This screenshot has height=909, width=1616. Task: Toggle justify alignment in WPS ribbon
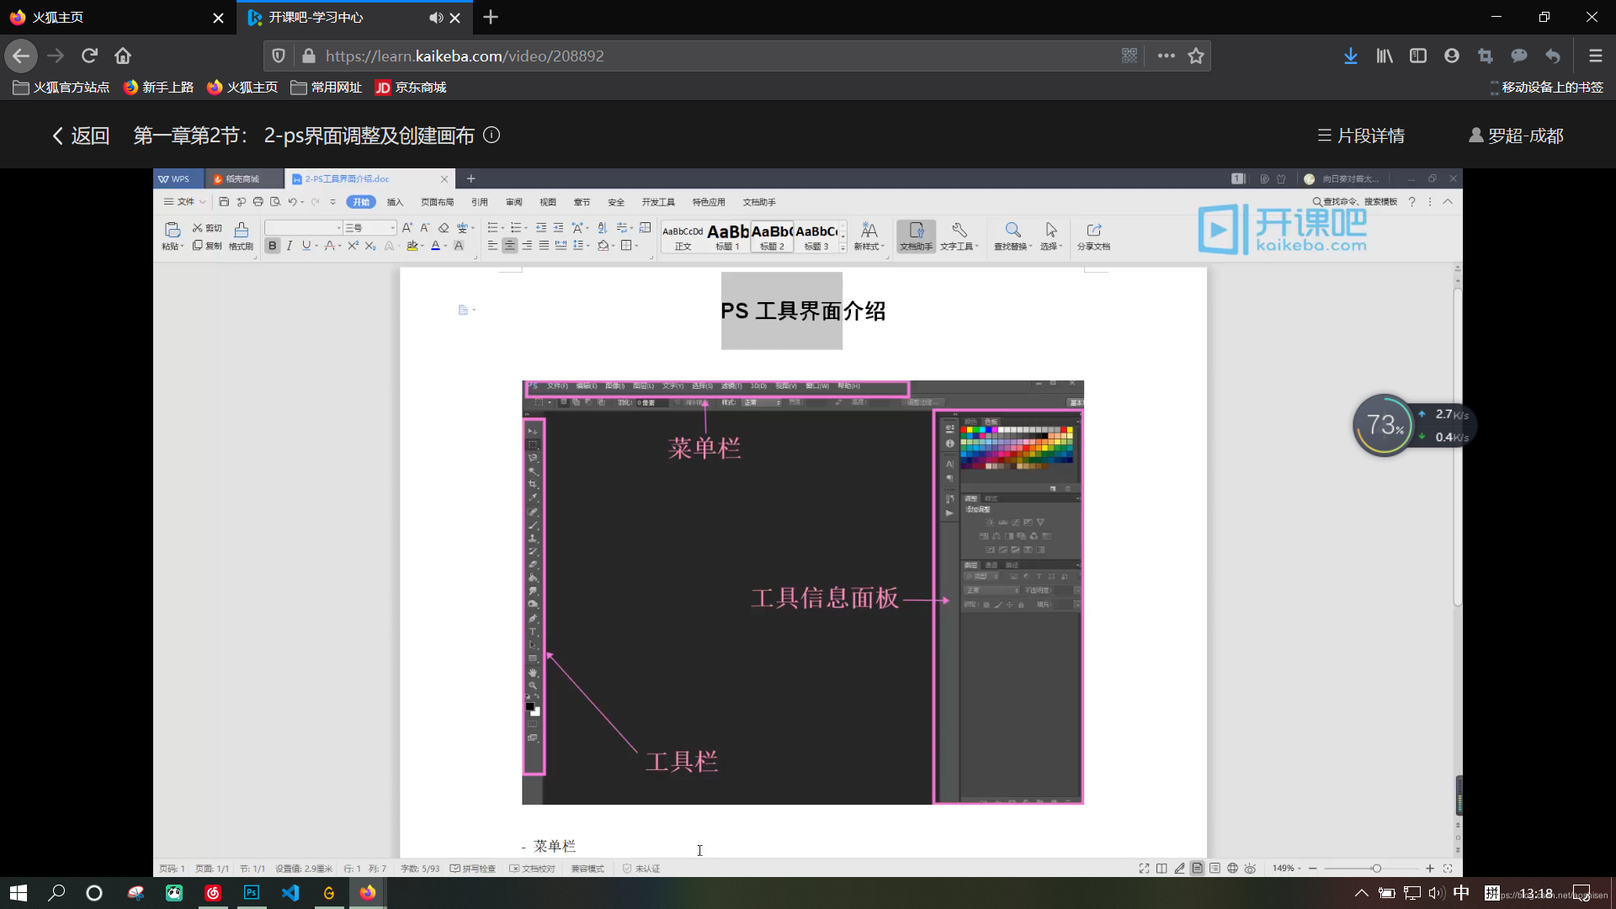point(544,246)
